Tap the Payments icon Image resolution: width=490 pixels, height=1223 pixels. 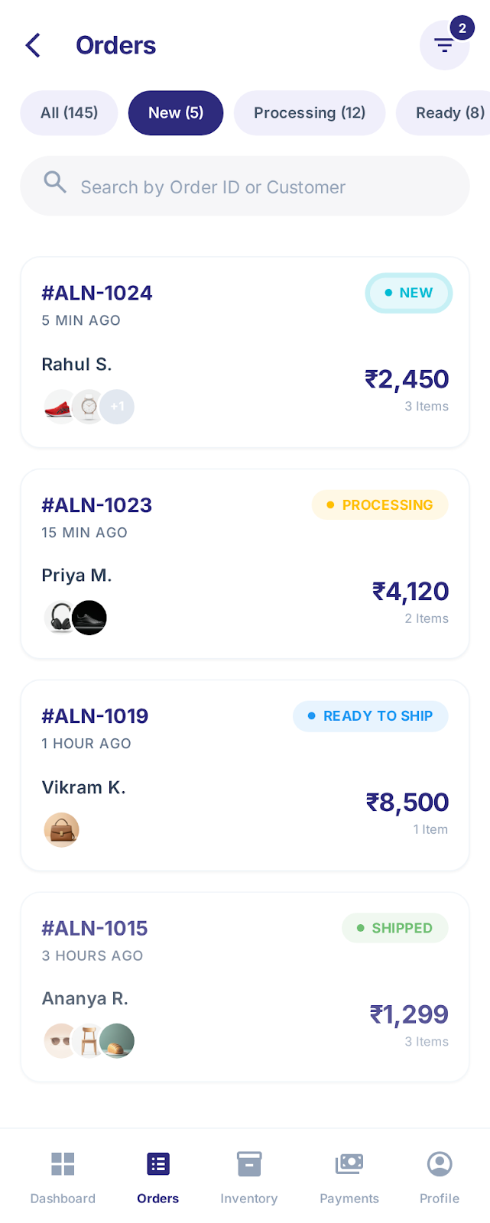click(x=349, y=1164)
